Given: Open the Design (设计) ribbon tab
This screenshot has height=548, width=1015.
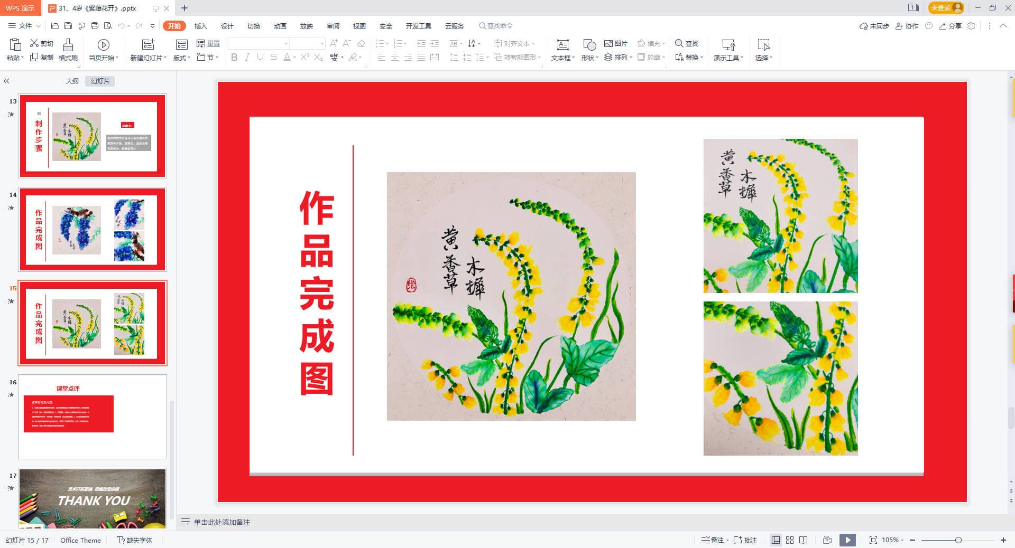Looking at the screenshot, I should tap(227, 26).
